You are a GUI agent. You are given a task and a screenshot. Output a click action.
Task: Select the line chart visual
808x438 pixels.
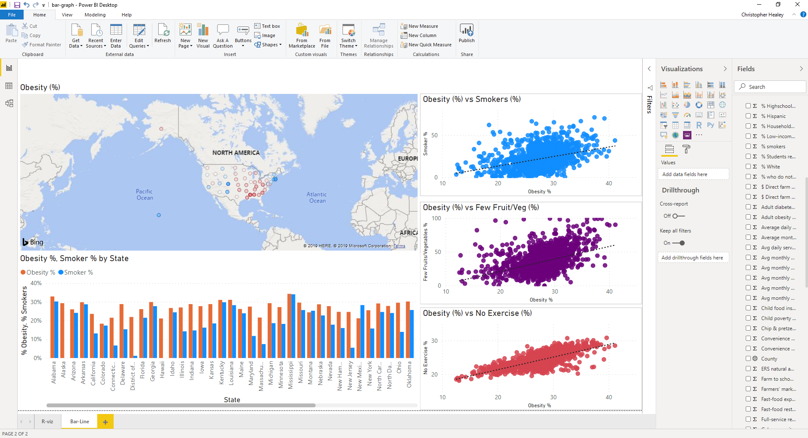coord(664,95)
